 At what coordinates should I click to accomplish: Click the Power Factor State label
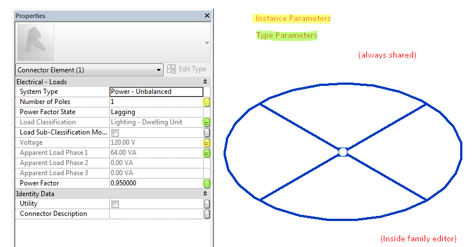tap(48, 112)
